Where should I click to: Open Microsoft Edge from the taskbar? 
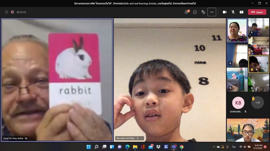click(127, 147)
